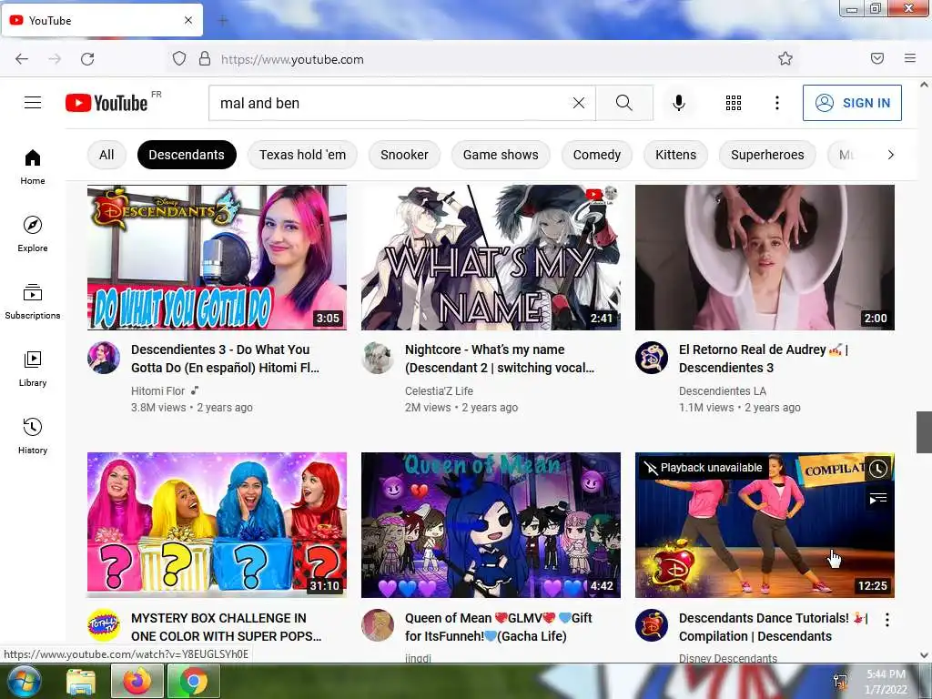Visit Hitomi Flor channel name link
Screen dimensions: 932x699
[x=158, y=391]
